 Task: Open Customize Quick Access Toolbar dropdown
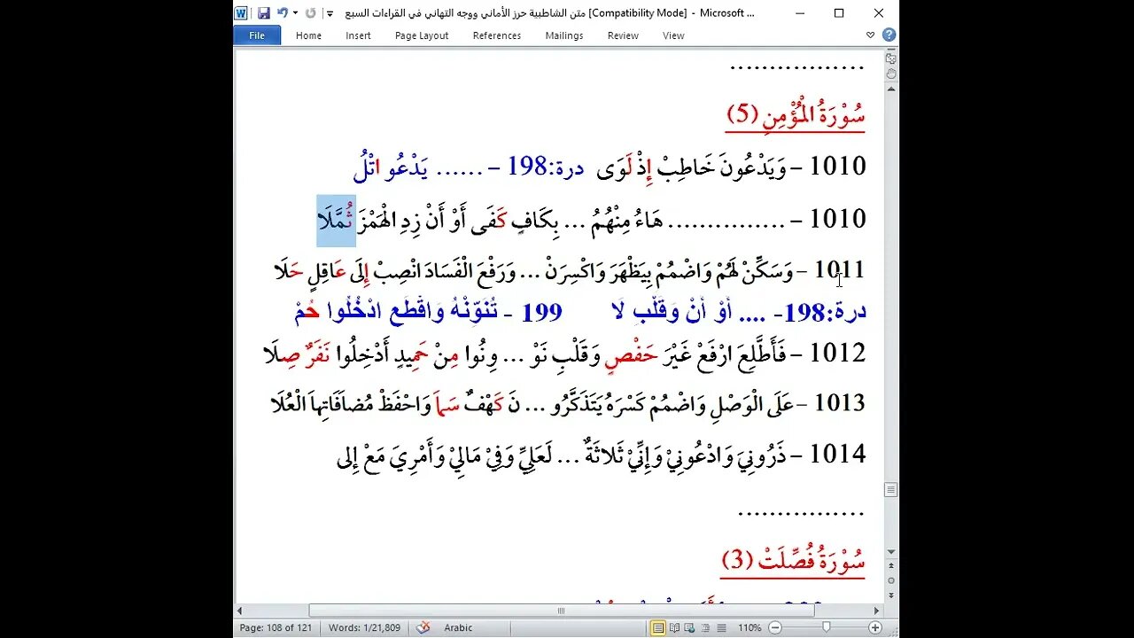coord(330,13)
